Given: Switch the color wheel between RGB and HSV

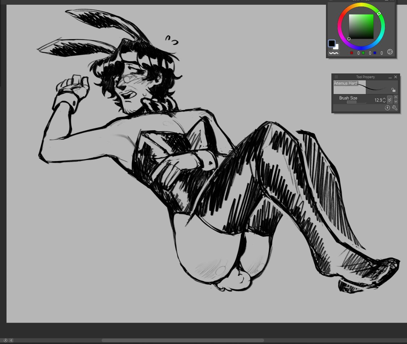Looking at the screenshot, I should [390, 52].
